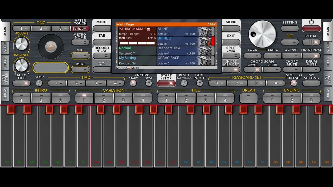
Task: Toggle the Metronome button
Action: click(x=80, y=42)
